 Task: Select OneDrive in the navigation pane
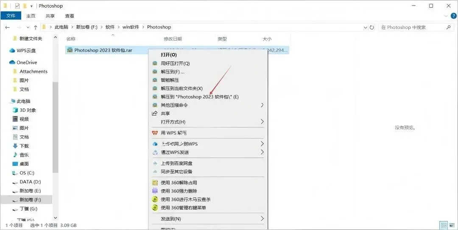tap(27, 62)
